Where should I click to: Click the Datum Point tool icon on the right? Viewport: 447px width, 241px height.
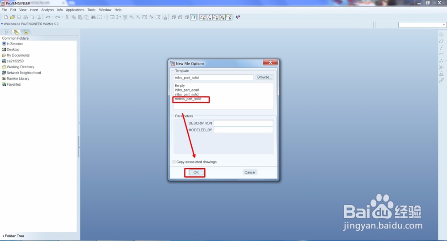441,61
